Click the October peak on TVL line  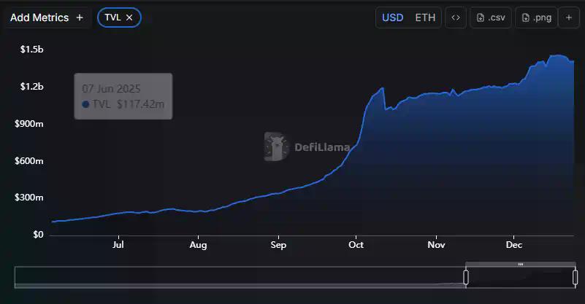tap(382, 89)
